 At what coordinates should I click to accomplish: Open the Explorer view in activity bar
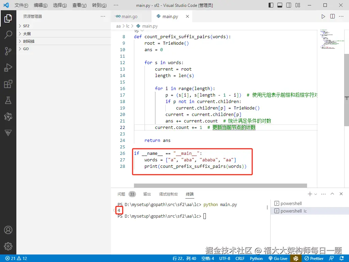pyautogui.click(x=8, y=18)
